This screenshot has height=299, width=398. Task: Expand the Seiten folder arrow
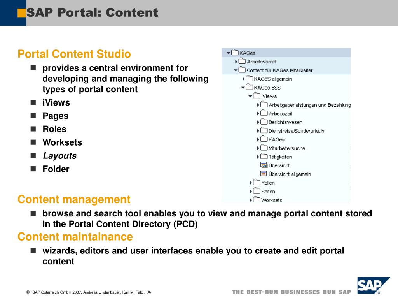coord(251,191)
